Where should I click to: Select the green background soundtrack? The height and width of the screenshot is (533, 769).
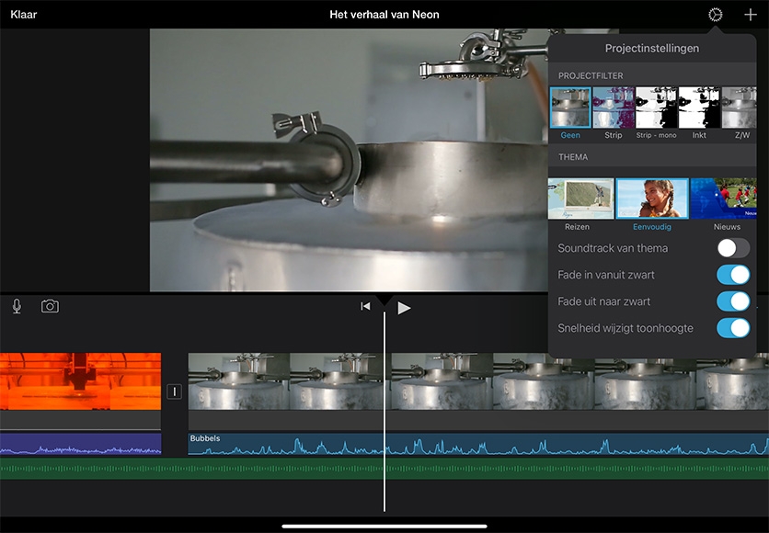pos(384,469)
